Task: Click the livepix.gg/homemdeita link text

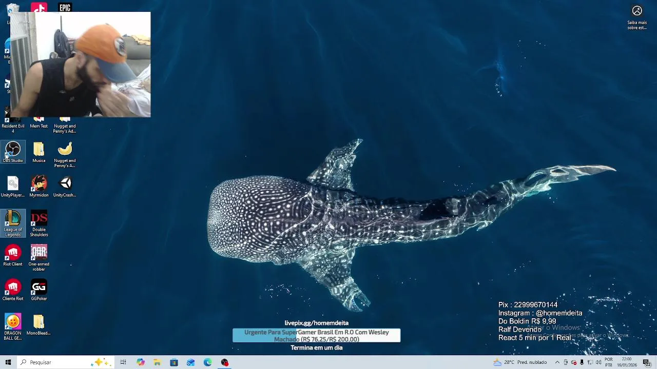Action: 316,323
